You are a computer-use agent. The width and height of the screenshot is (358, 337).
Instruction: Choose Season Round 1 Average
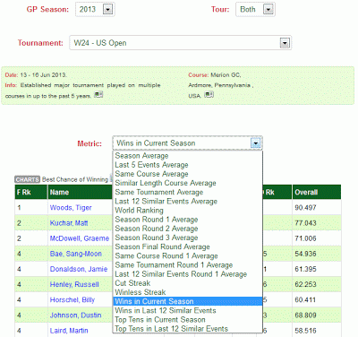(x=188, y=220)
